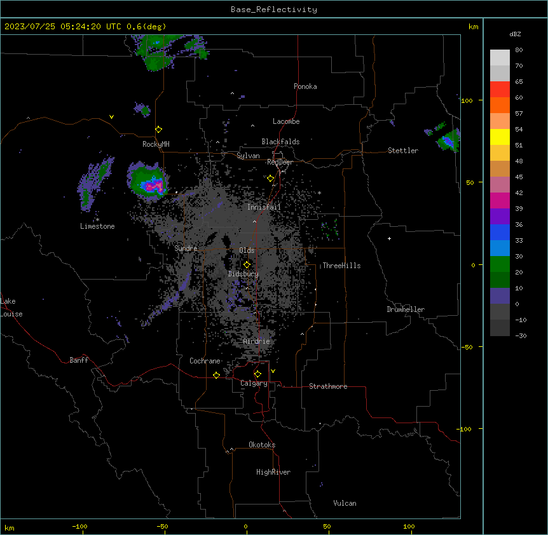Click the green legend swatch between 20 and 30 dBZ
The image size is (548, 535).
coord(500,264)
